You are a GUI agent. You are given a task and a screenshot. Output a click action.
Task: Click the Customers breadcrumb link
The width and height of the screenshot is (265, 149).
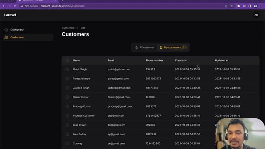[68, 28]
